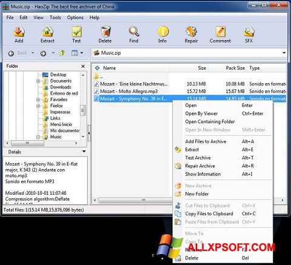Viewport: 291px width, 265px height.
Task: Click the music icon of Eine kleine Nachtmusik file
Action: [x=96, y=84]
